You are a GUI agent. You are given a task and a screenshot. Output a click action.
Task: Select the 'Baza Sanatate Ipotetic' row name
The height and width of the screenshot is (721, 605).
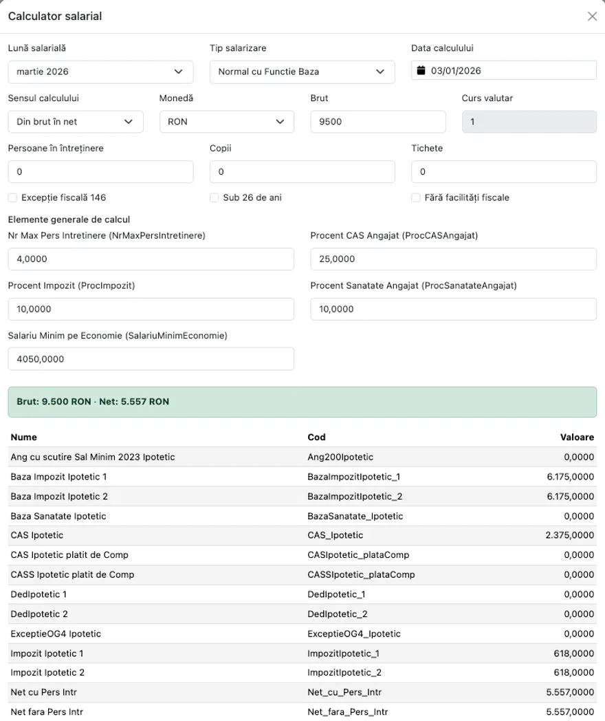point(58,517)
